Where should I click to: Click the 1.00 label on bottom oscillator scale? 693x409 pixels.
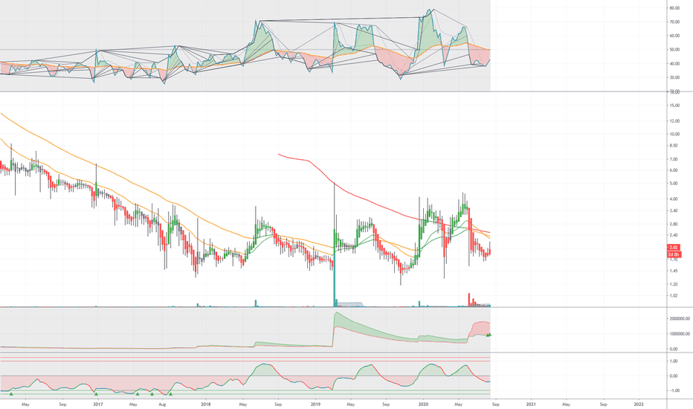tap(673, 361)
